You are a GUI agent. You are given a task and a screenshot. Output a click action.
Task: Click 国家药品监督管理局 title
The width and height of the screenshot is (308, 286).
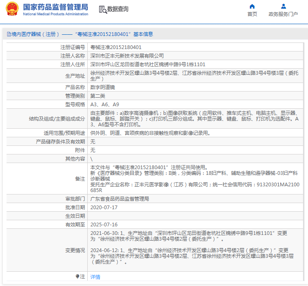pyautogui.click(x=55, y=7)
